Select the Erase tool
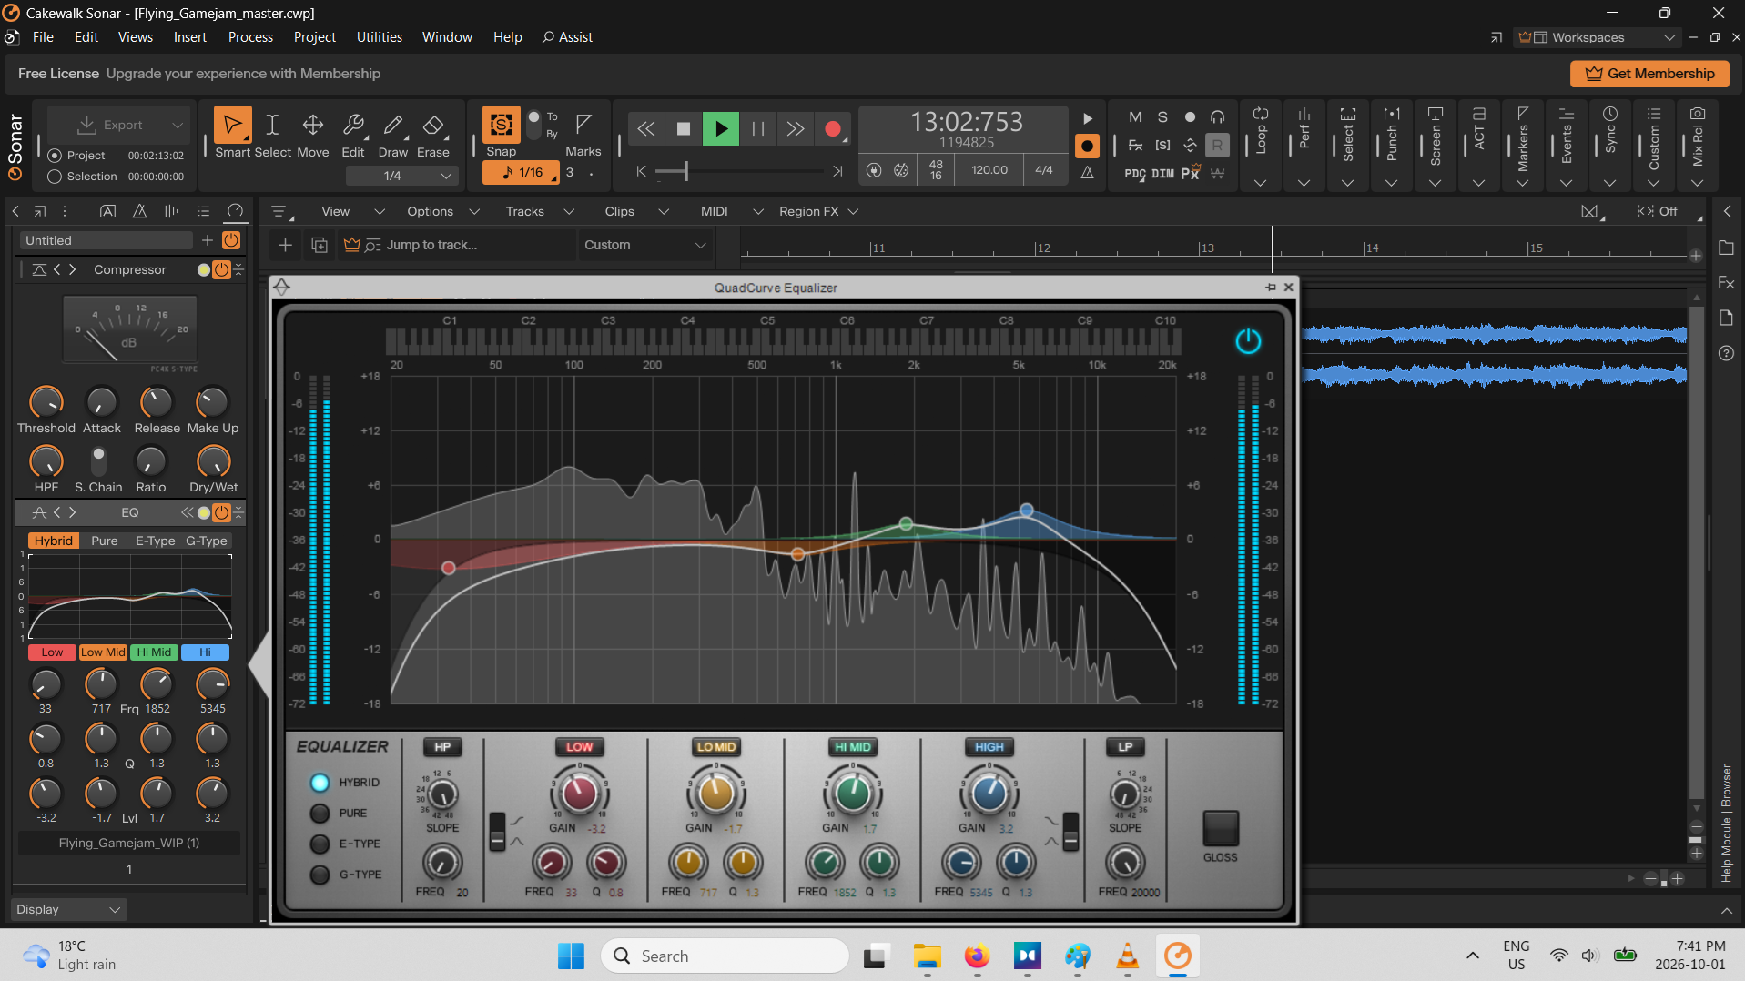The image size is (1745, 981). (433, 125)
